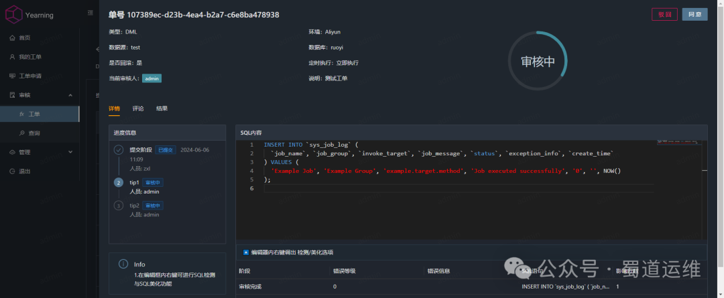Click the step 2 circle for tip1

tap(119, 183)
